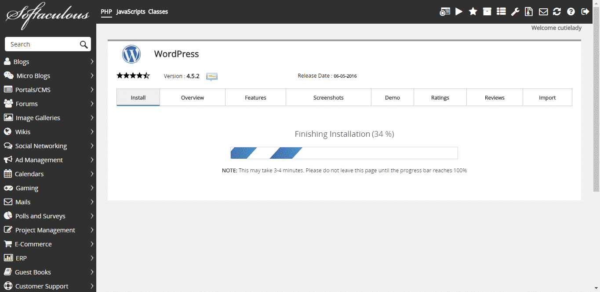The height and width of the screenshot is (292, 600).
Task: Expand the Social Networking category chevron
Action: click(92, 146)
